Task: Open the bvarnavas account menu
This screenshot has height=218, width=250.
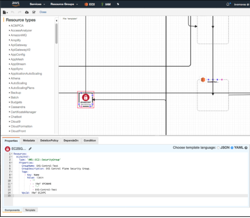Action: click(241, 4)
